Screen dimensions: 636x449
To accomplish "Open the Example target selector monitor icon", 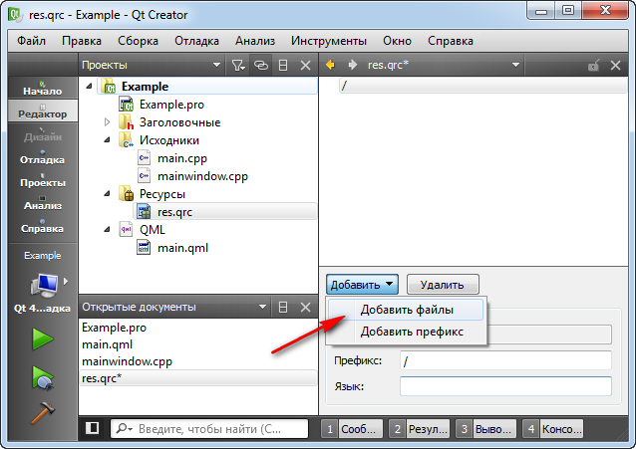I will tap(44, 285).
